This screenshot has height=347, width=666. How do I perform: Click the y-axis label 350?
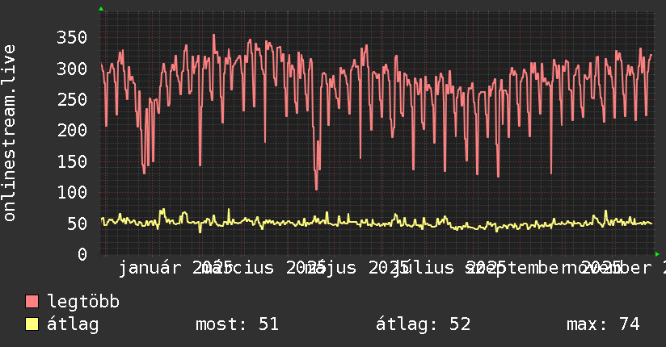(72, 37)
